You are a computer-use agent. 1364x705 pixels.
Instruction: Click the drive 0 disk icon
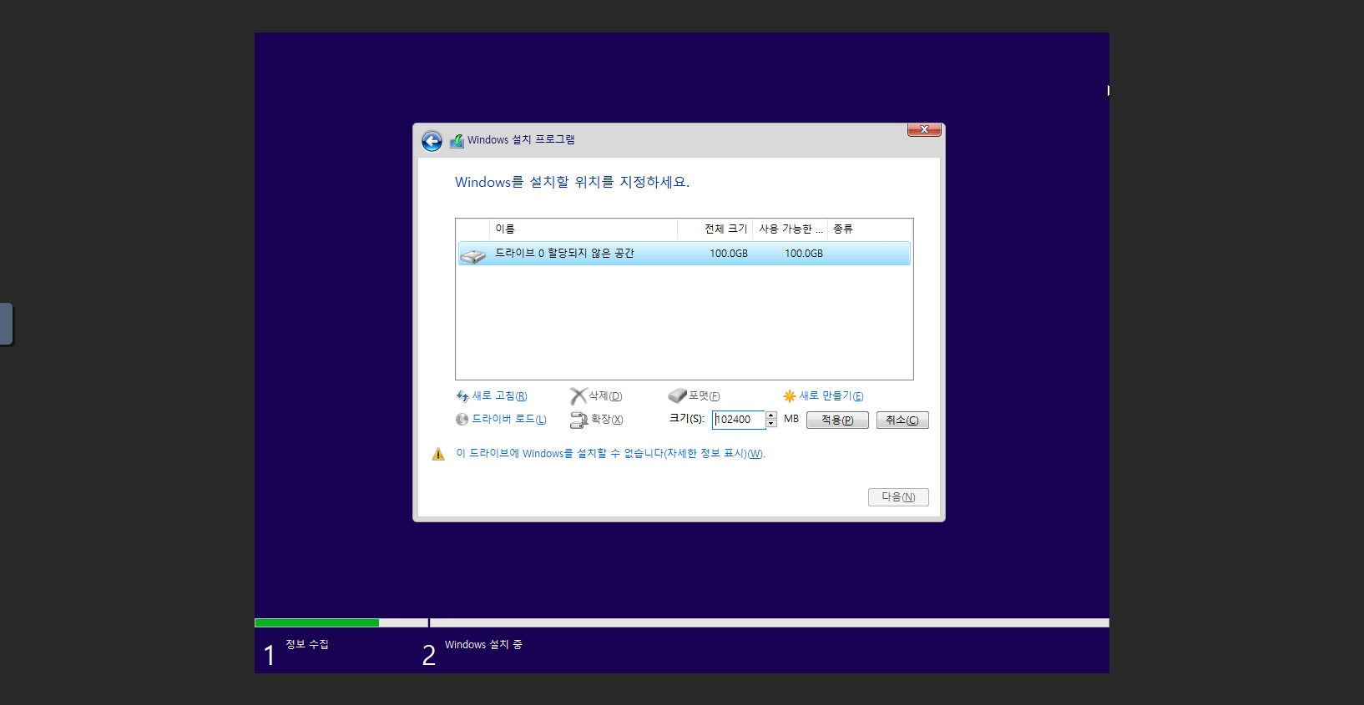473,255
